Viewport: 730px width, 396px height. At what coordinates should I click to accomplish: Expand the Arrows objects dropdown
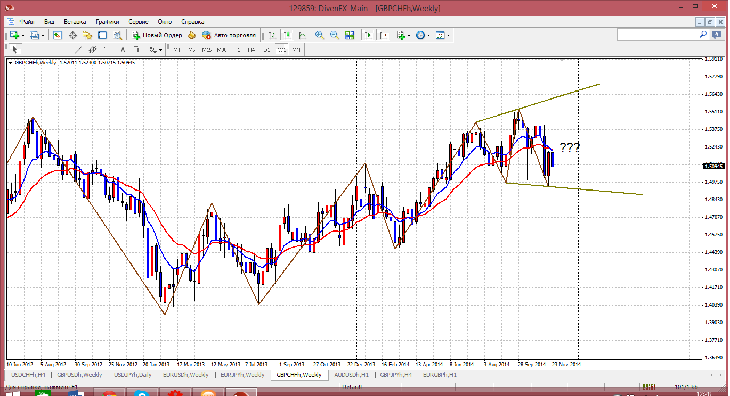[160, 49]
